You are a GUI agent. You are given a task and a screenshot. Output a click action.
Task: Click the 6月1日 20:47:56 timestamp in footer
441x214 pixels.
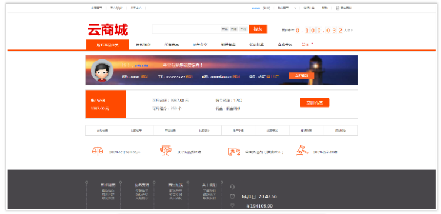pos(259,196)
